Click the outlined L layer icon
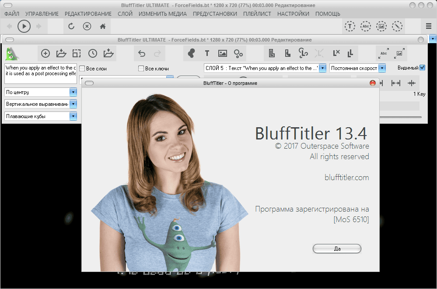Image resolution: width=437 pixels, height=289 pixels. (272, 53)
